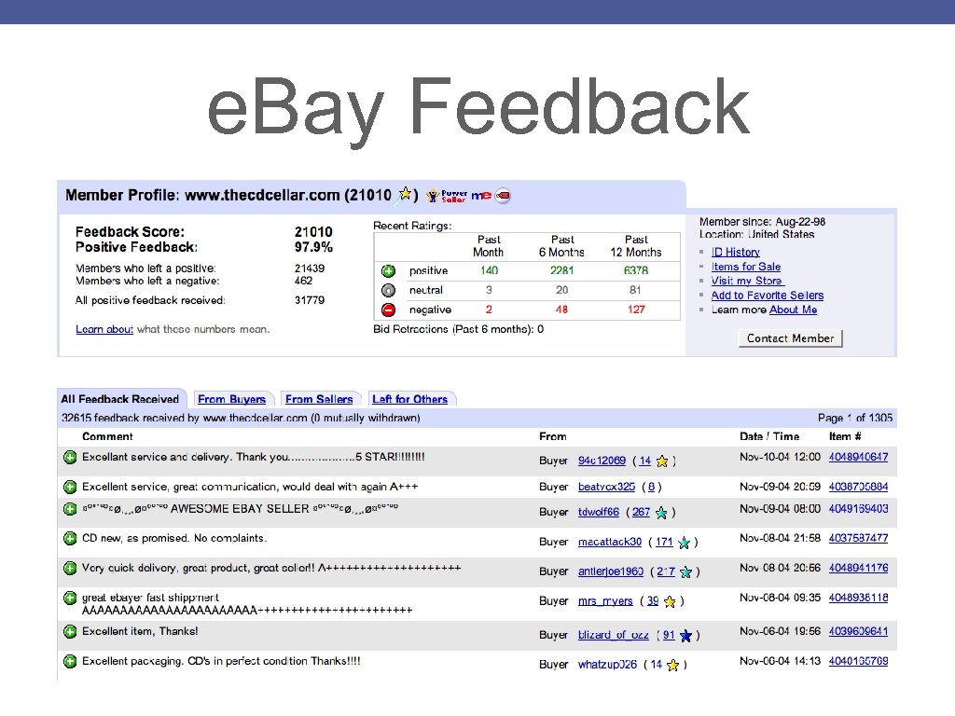955x716 pixels.
Task: Click the yellow shooting star beside score 21010
Action: 405,194
